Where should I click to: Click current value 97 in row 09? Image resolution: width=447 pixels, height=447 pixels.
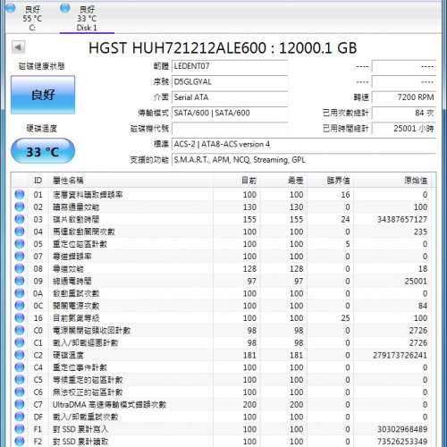(x=252, y=281)
